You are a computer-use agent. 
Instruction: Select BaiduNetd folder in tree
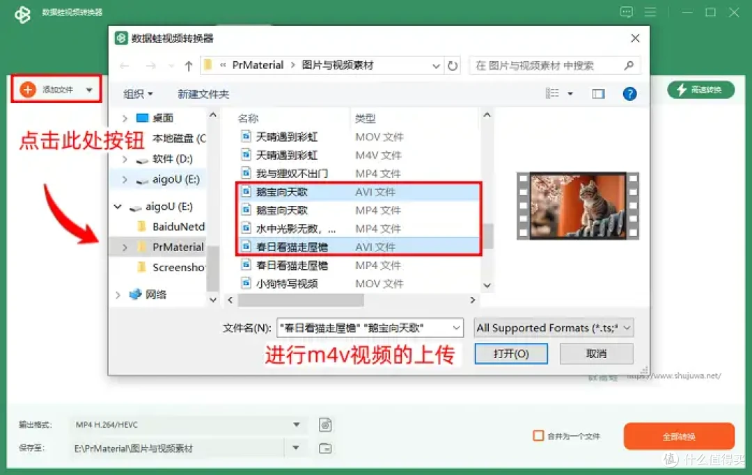[178, 227]
